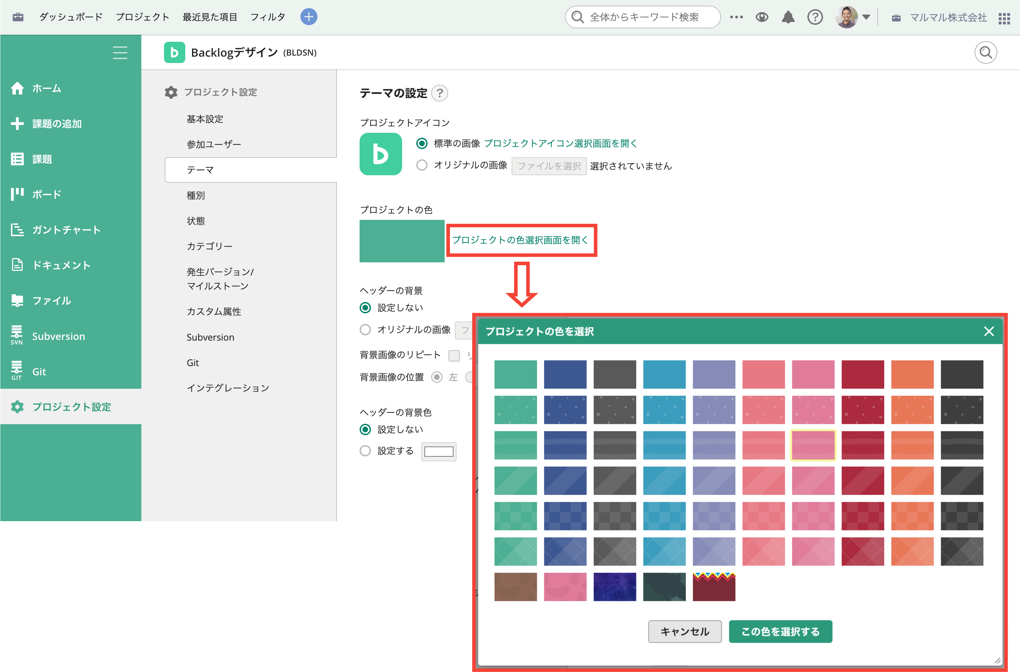This screenshot has width=1020, height=672.
Task: Click the project search magnifier icon
Action: [986, 53]
